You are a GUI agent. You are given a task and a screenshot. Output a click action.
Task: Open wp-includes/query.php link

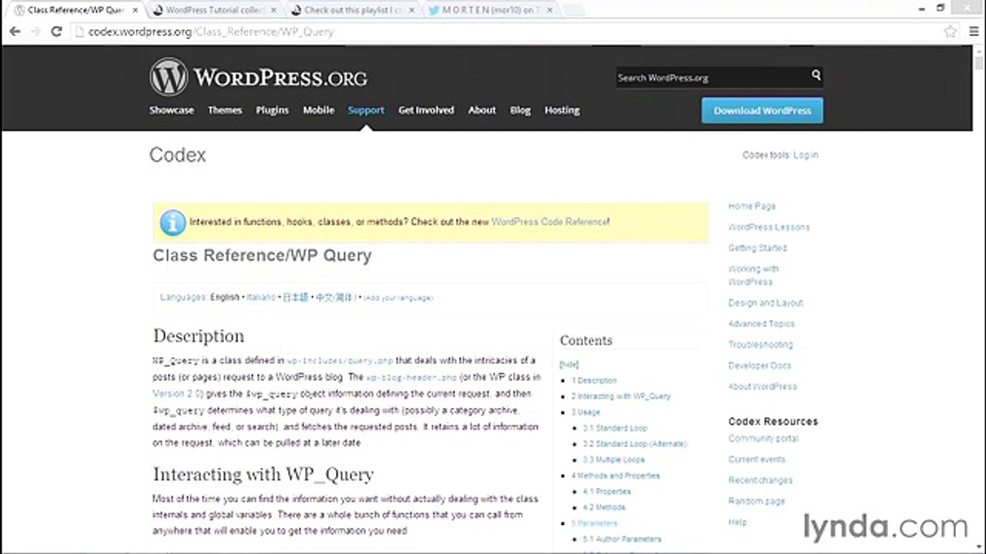coord(340,360)
